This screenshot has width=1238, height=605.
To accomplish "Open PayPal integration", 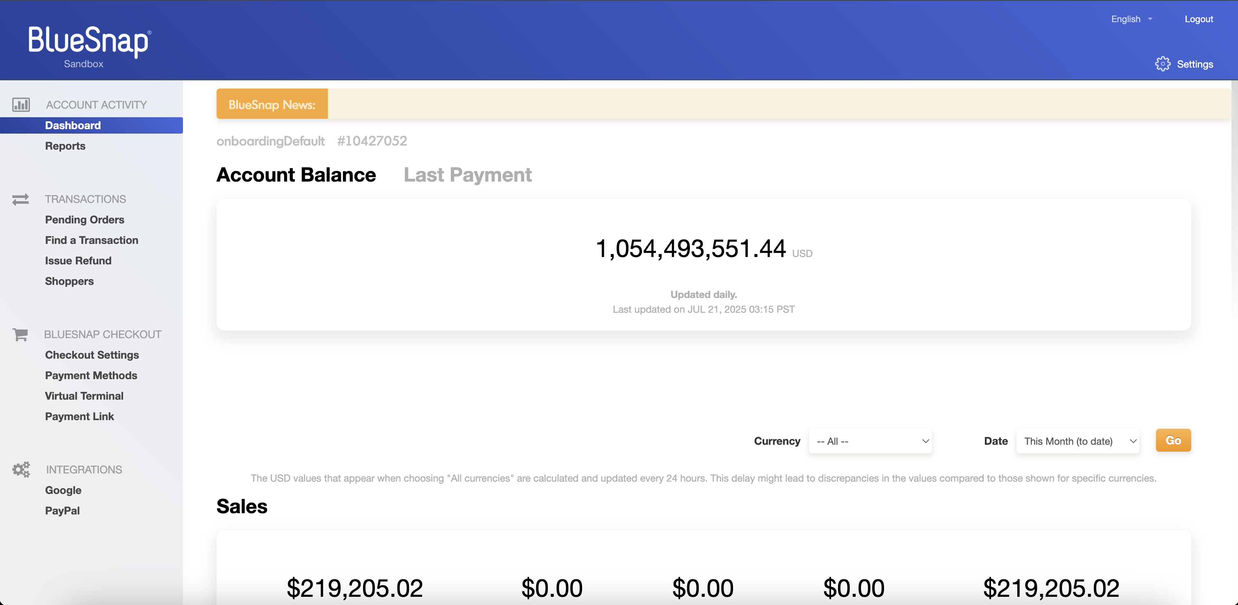I will (62, 511).
